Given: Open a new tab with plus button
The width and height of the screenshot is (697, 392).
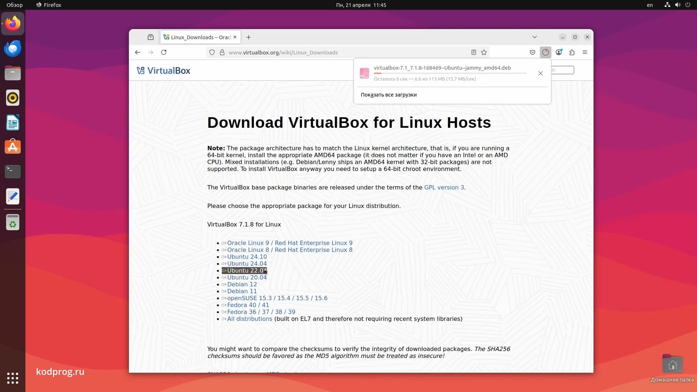Looking at the screenshot, I should pyautogui.click(x=248, y=37).
